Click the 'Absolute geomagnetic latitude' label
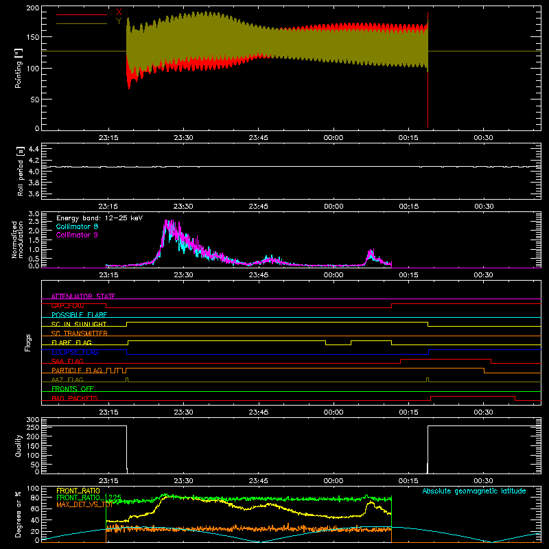This screenshot has width=549, height=549. 474,491
